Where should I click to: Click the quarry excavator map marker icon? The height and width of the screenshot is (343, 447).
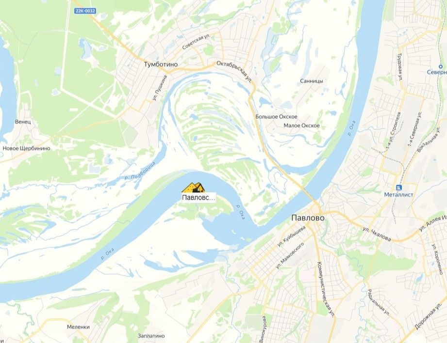[x=193, y=188]
